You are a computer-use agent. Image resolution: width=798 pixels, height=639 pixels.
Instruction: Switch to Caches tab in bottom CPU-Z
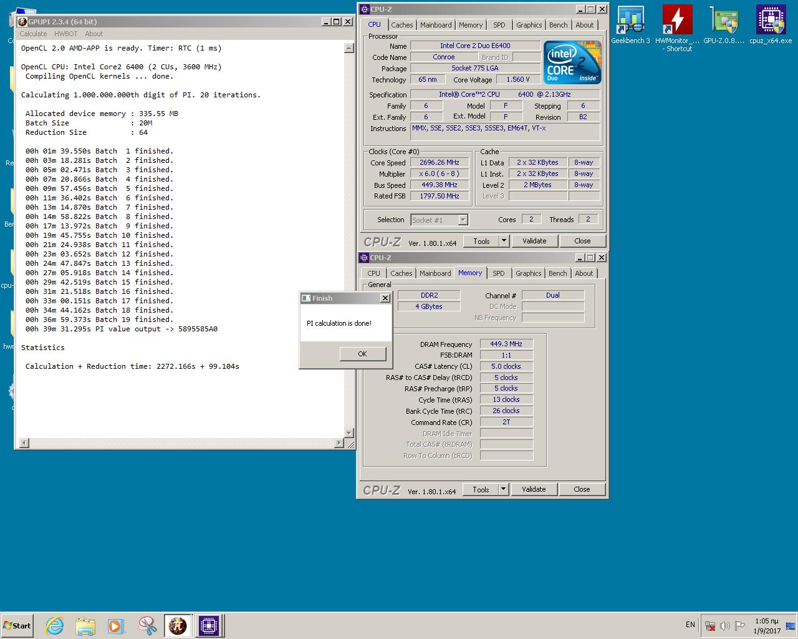coord(401,273)
